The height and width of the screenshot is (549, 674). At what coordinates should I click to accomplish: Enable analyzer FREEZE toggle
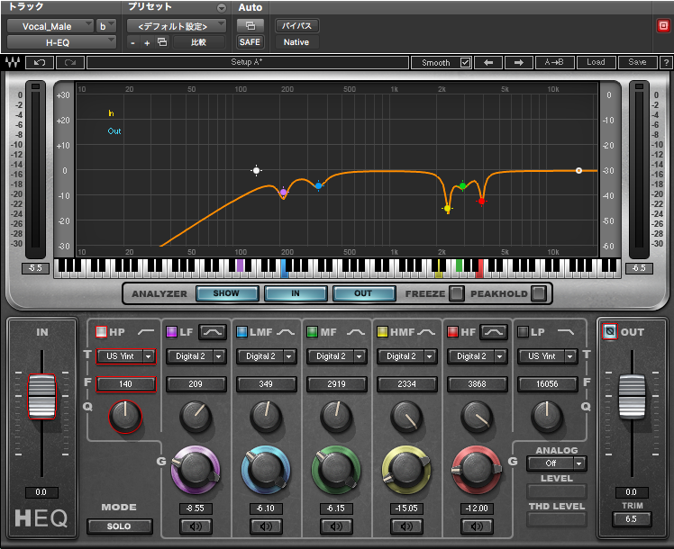coord(457,293)
